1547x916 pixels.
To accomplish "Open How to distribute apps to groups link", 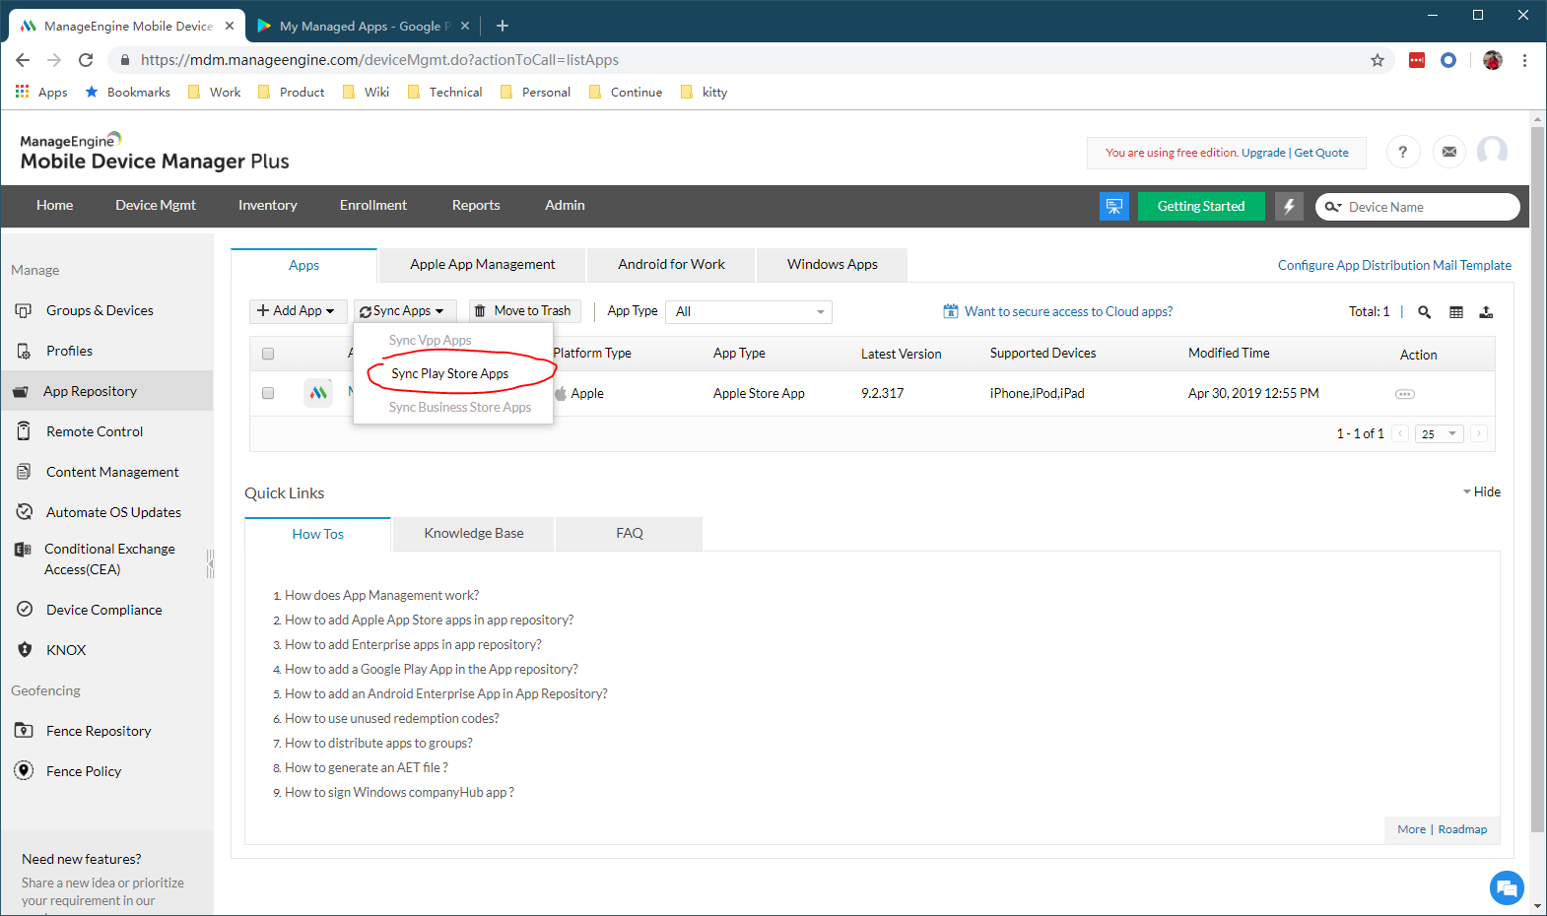I will [378, 743].
